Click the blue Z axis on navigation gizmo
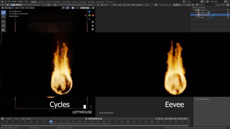The width and height of the screenshot is (230, 129). (x=89, y=11)
